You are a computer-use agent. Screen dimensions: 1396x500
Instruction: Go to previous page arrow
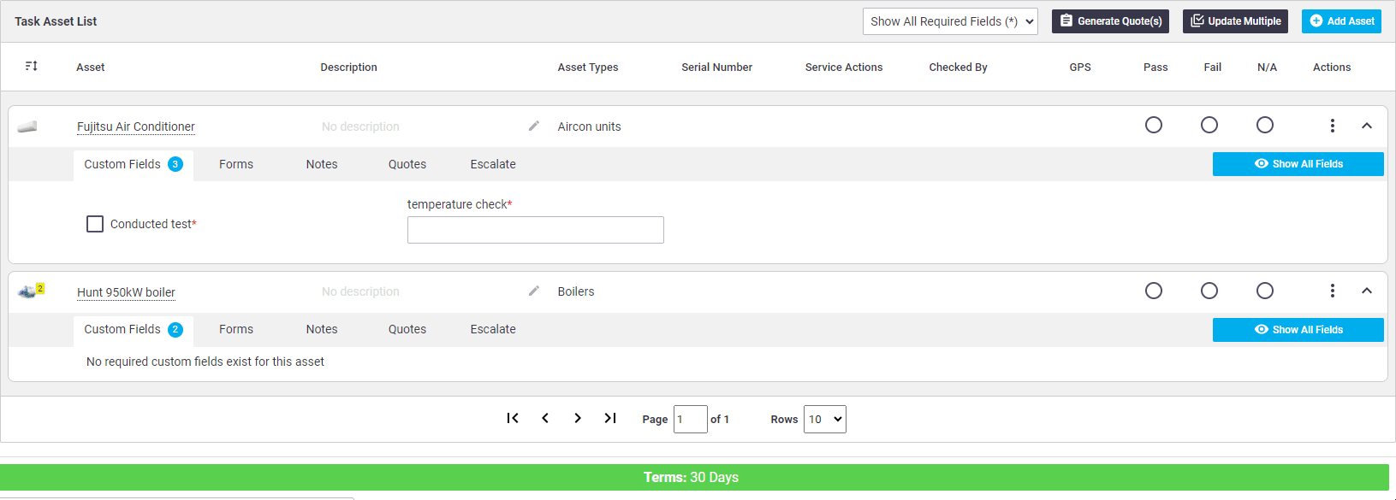tap(545, 418)
